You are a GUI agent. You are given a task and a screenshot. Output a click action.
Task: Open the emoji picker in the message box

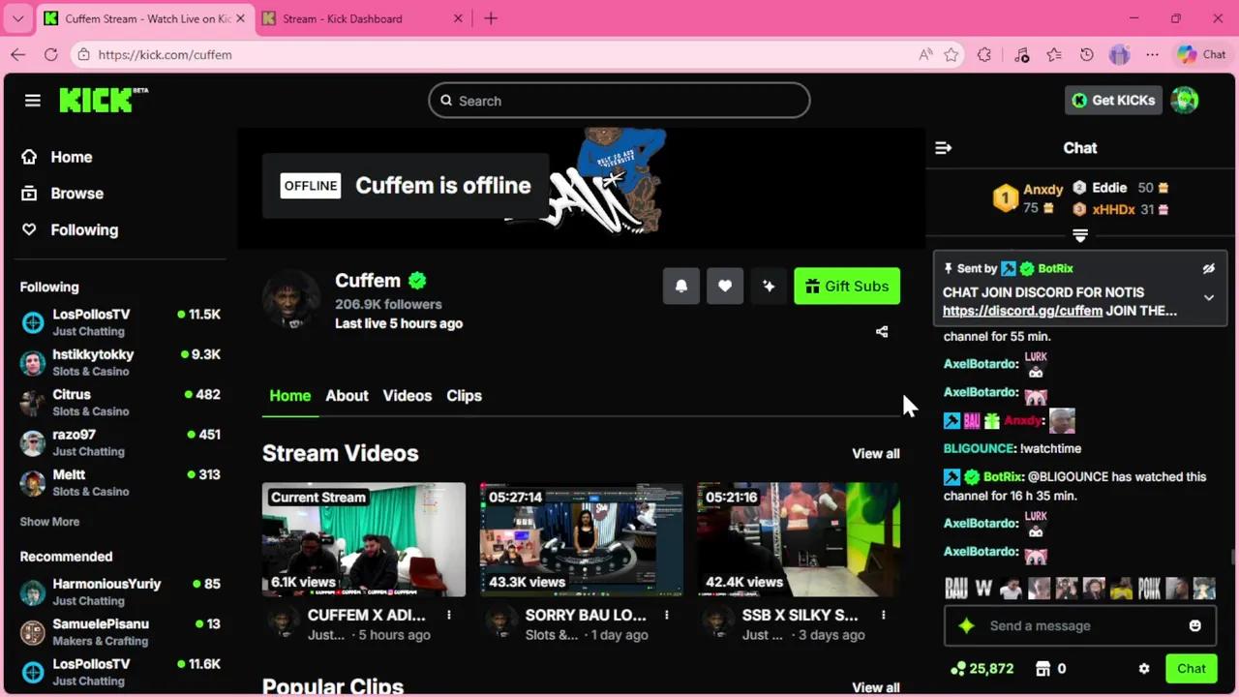pos(1194,625)
